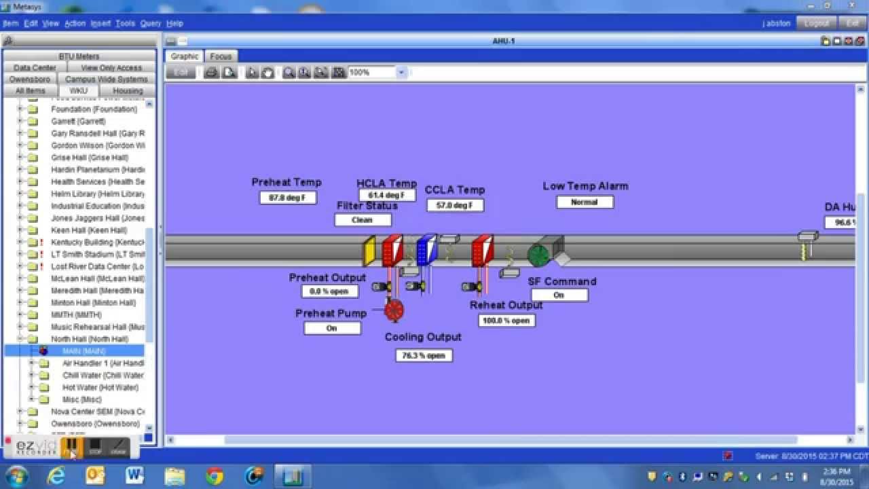Expand the Hot Water folder
The width and height of the screenshot is (869, 489).
point(31,387)
